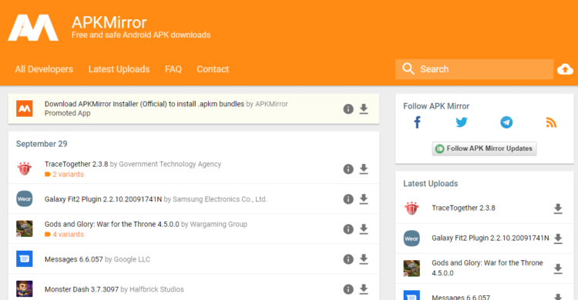The width and height of the screenshot is (578, 300).
Task: Download TraceTogether 2.3.8 from main list
Action: tap(364, 169)
